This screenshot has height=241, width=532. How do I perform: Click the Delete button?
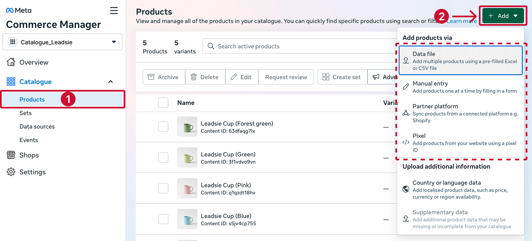(x=205, y=77)
